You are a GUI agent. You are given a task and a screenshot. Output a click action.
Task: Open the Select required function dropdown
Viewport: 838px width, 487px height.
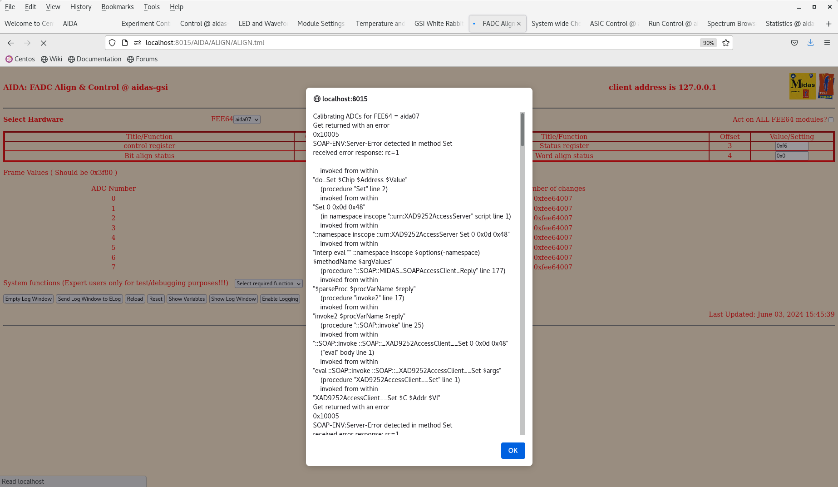point(268,283)
